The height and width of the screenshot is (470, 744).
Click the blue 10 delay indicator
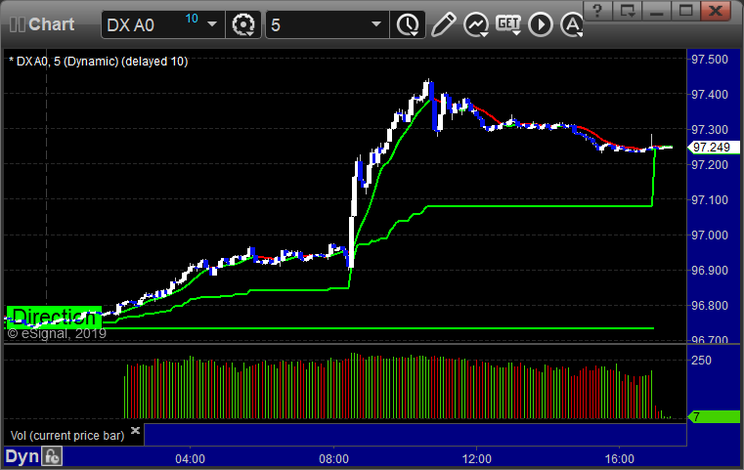point(192,19)
